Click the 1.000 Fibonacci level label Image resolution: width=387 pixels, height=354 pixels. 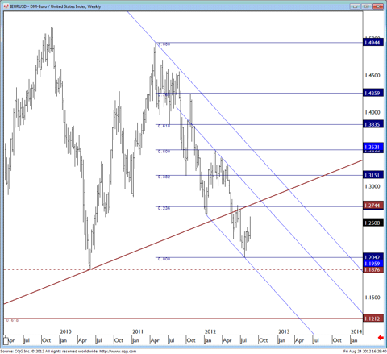164,44
